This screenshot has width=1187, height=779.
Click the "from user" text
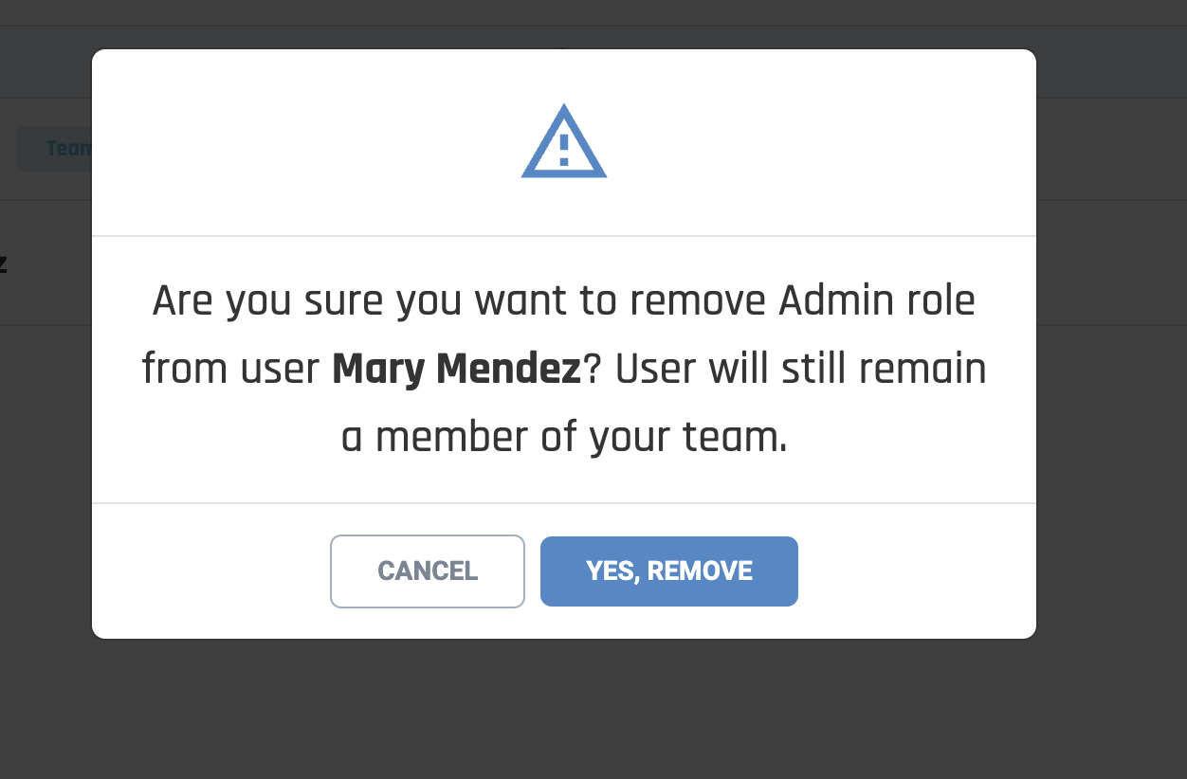click(x=230, y=370)
